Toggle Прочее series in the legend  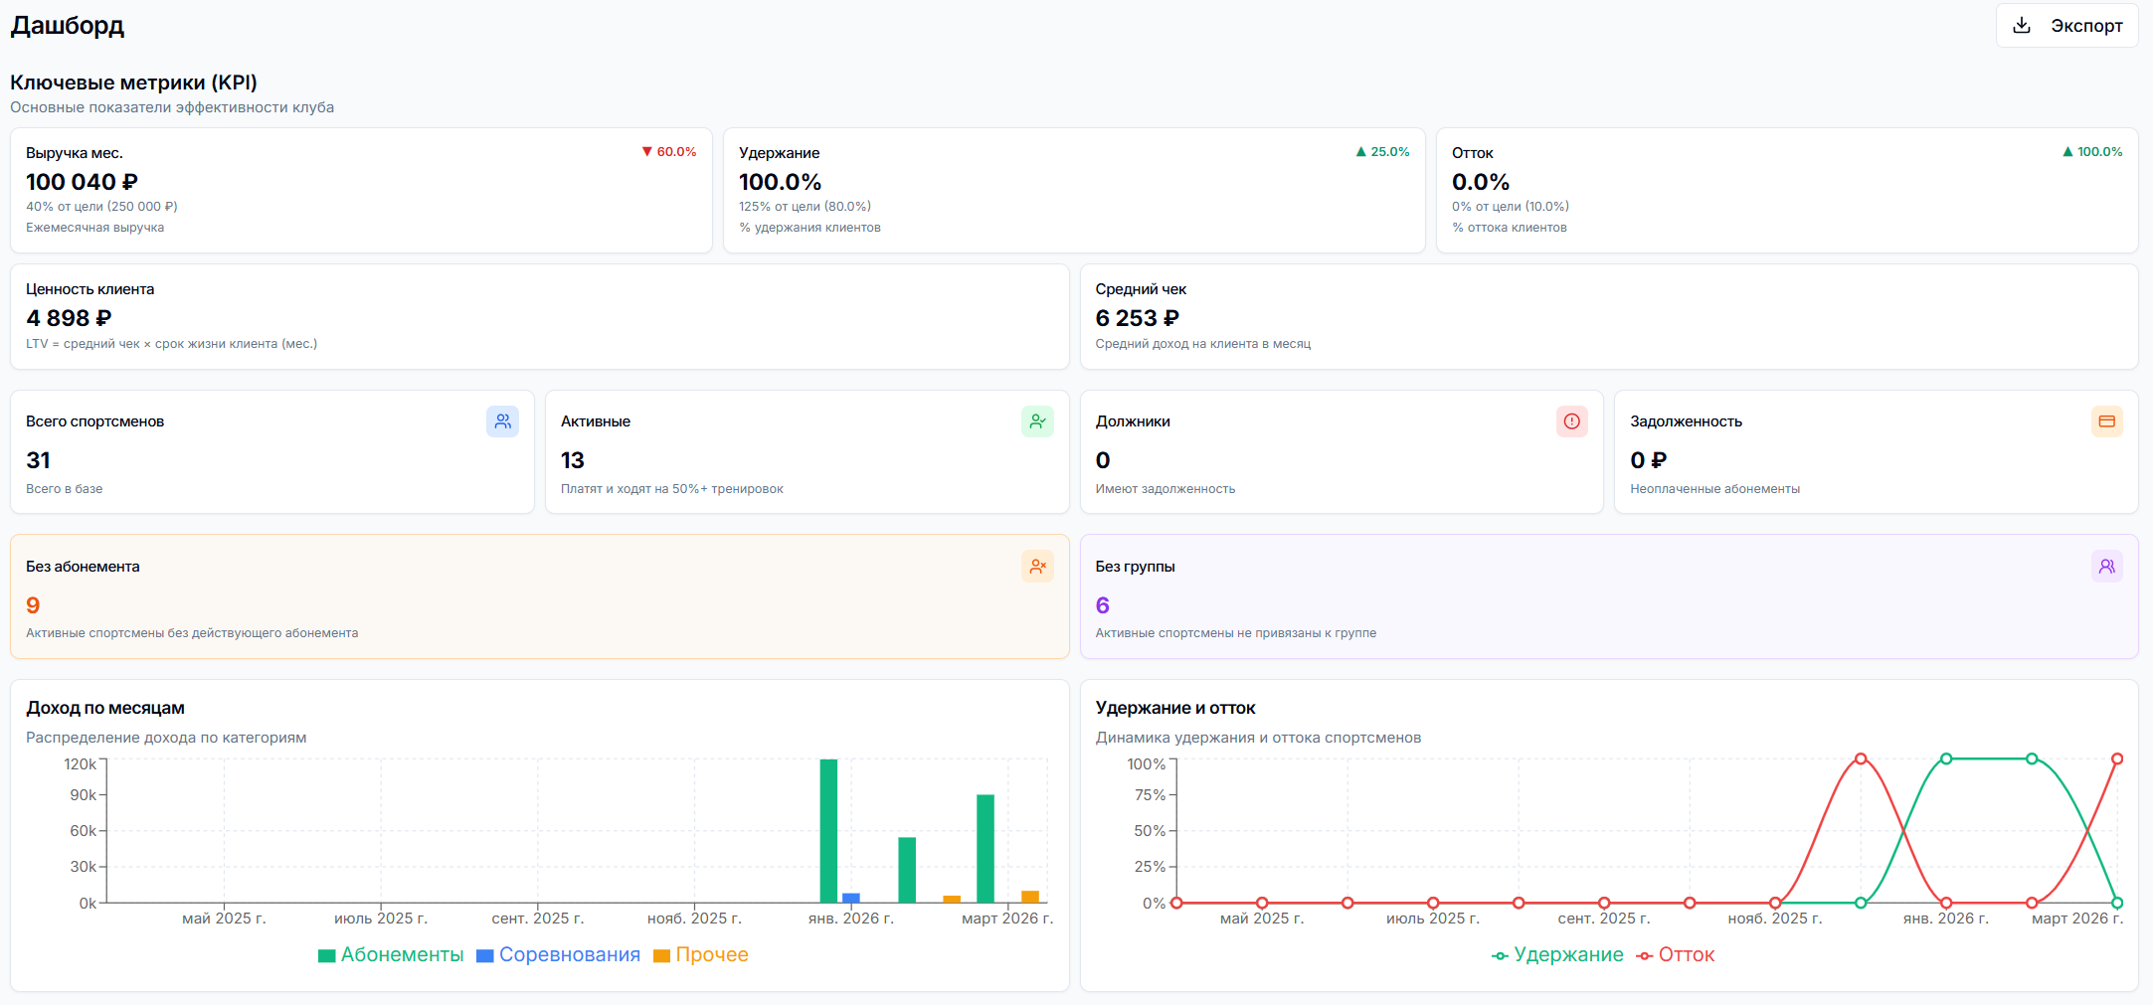[x=700, y=955]
